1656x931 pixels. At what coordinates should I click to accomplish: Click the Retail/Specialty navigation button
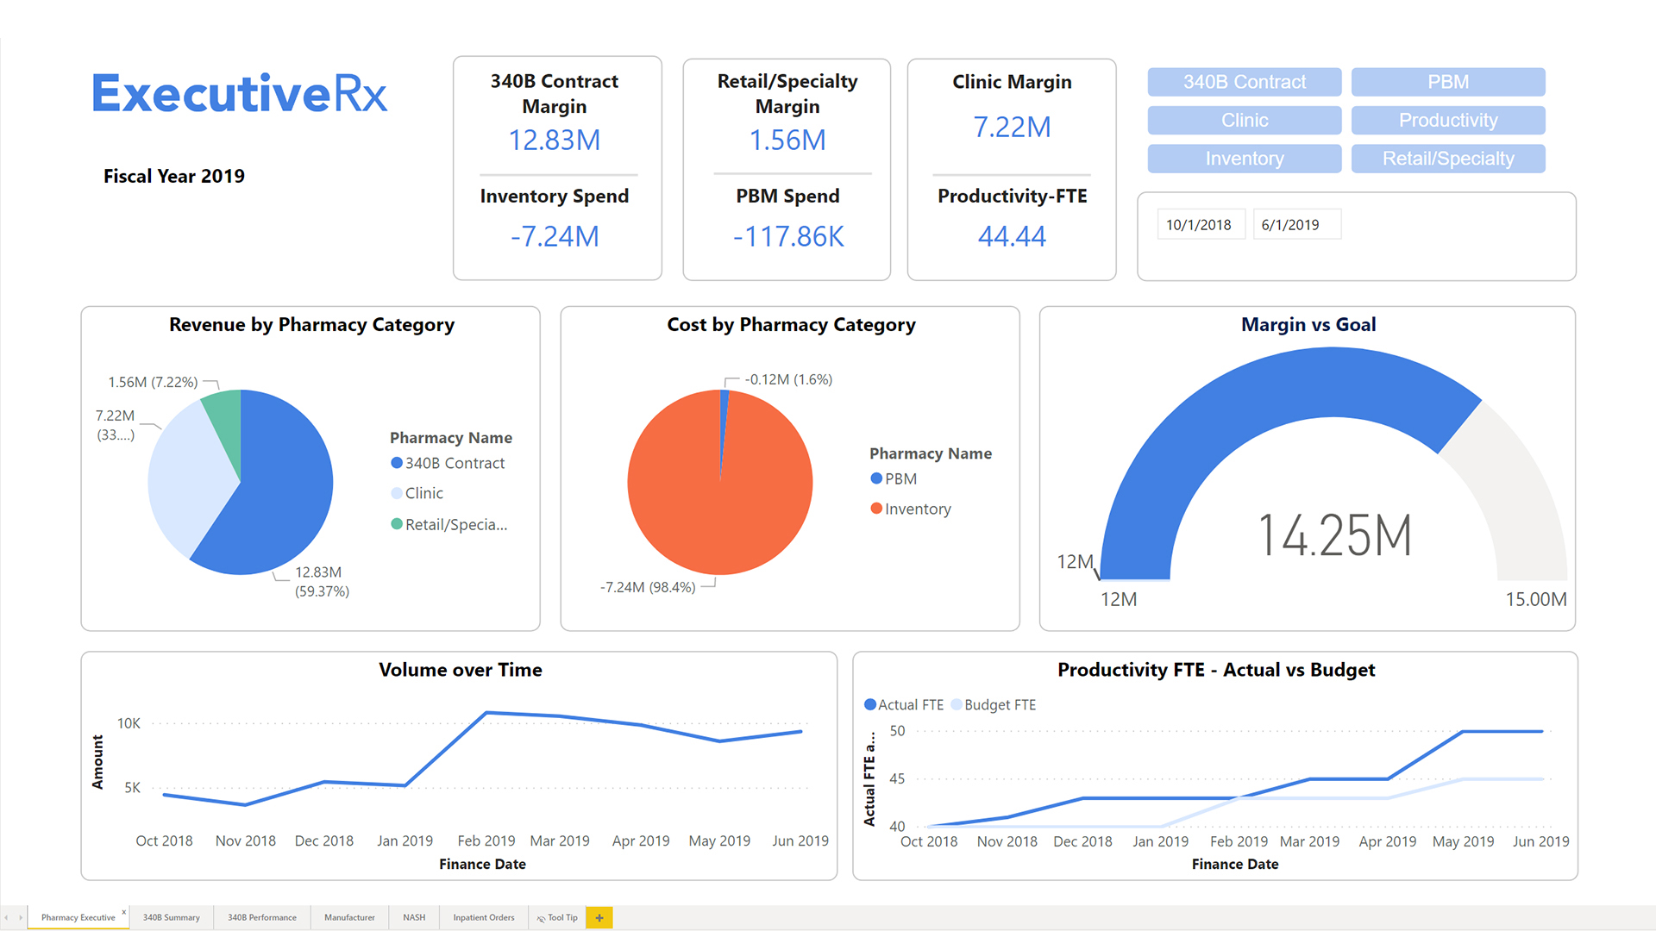pos(1448,159)
